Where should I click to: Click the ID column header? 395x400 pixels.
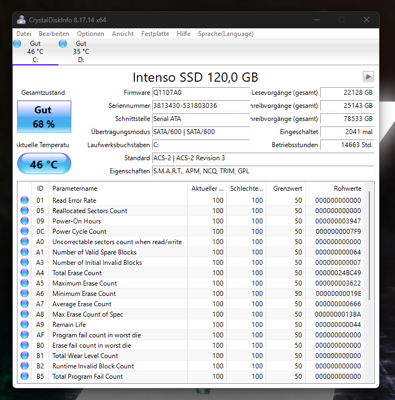[40, 189]
